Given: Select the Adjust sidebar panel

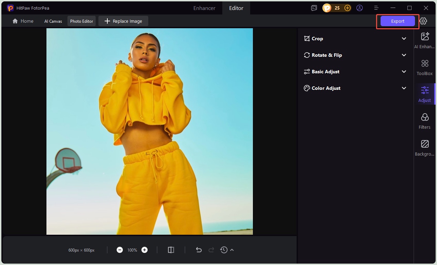Looking at the screenshot, I should 425,93.
